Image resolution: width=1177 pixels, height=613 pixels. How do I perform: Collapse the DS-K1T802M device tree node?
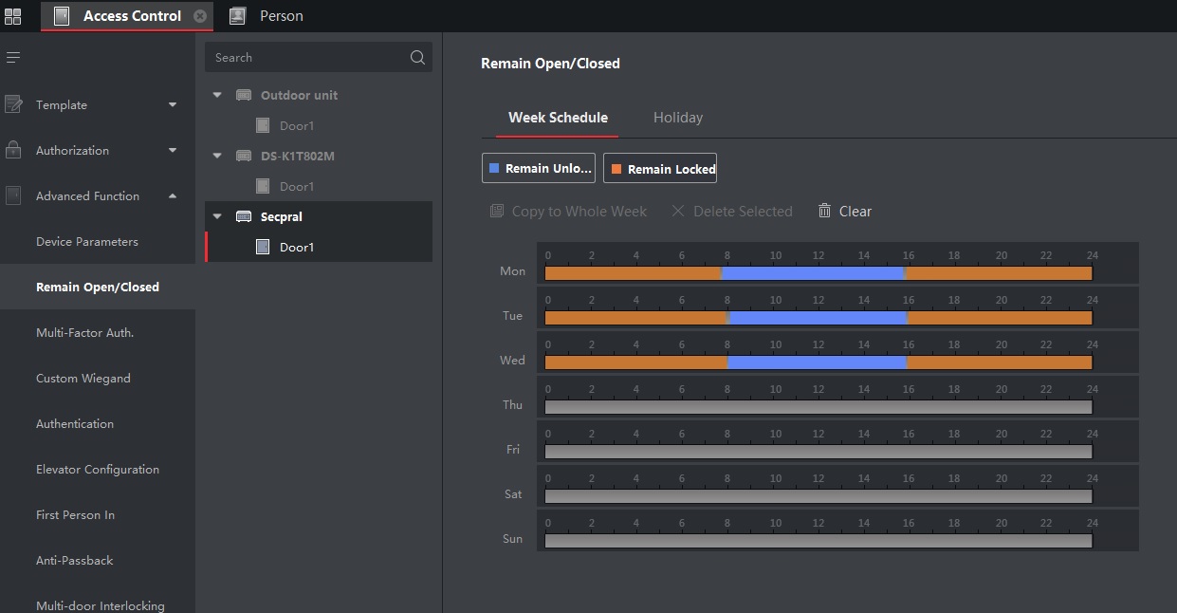(217, 157)
